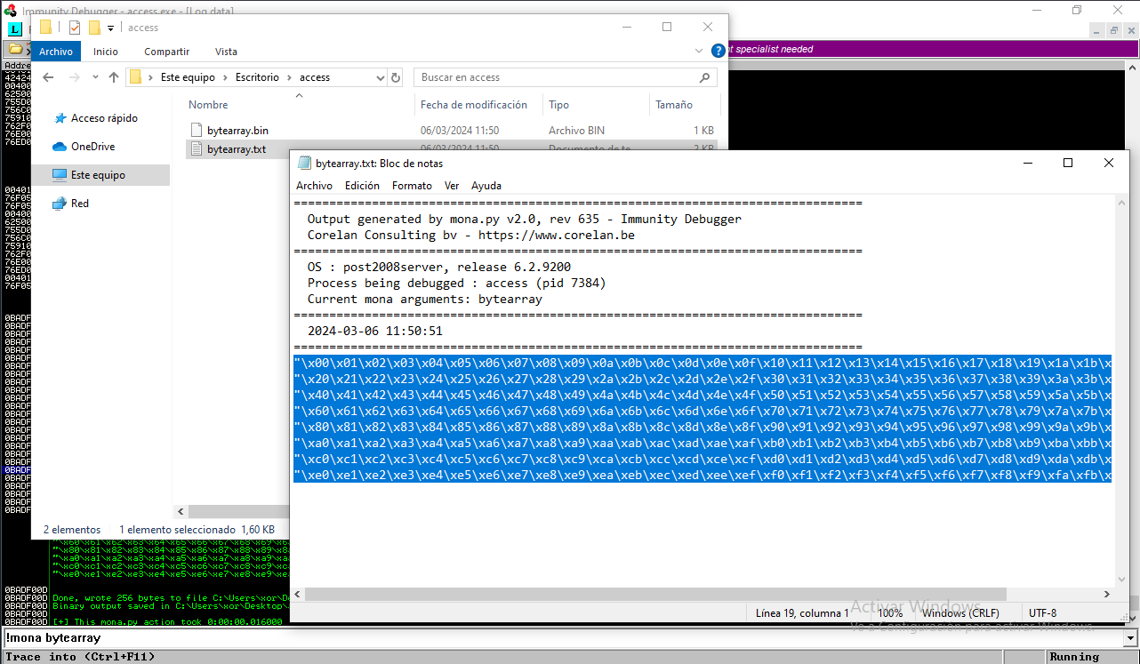This screenshot has width=1140, height=664.
Task: Open Explorer help question mark icon
Action: 719,51
